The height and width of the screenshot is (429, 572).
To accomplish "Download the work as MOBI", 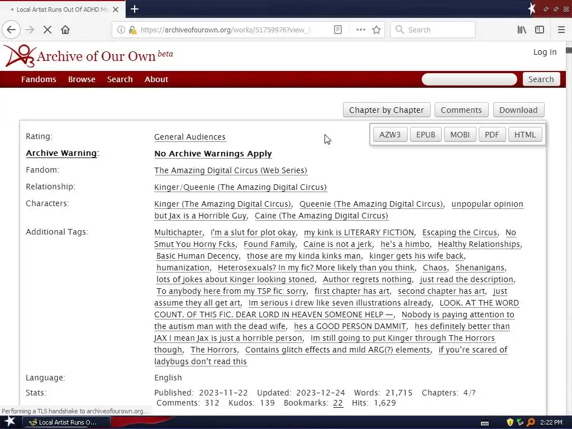I will tap(460, 135).
